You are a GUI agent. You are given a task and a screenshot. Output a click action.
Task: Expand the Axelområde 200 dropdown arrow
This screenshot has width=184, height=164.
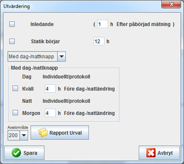tap(24, 135)
